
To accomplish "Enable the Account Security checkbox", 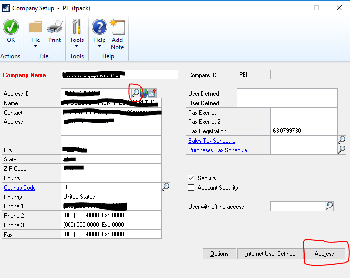I will tap(191, 188).
